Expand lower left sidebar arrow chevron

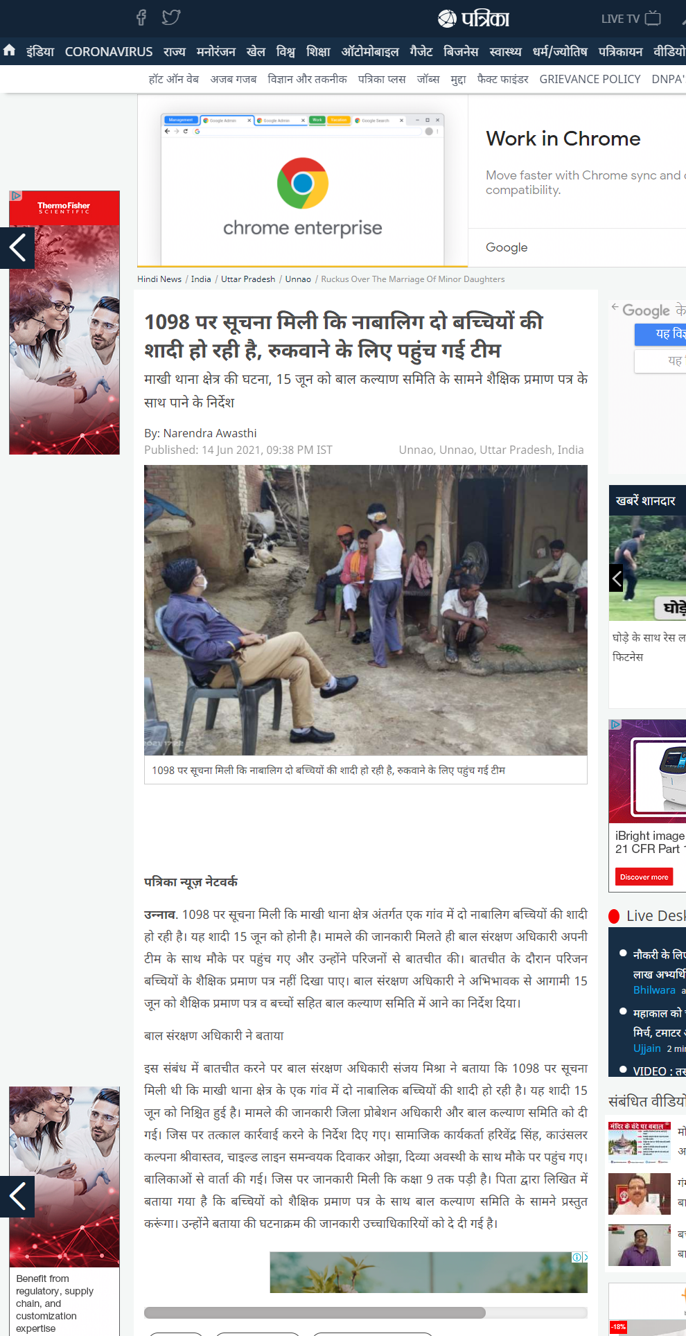pyautogui.click(x=17, y=1196)
